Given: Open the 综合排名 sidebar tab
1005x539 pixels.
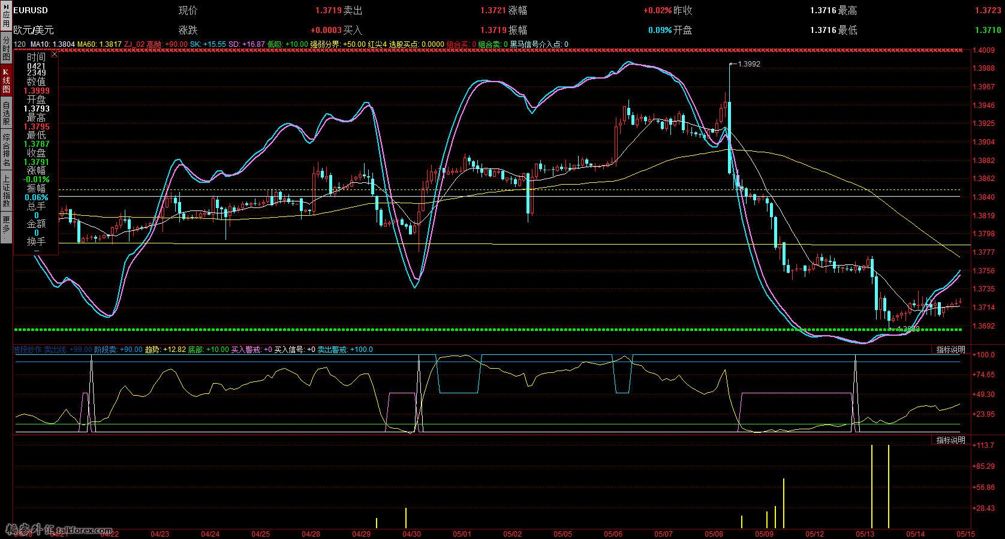Looking at the screenshot, I should (x=6, y=150).
